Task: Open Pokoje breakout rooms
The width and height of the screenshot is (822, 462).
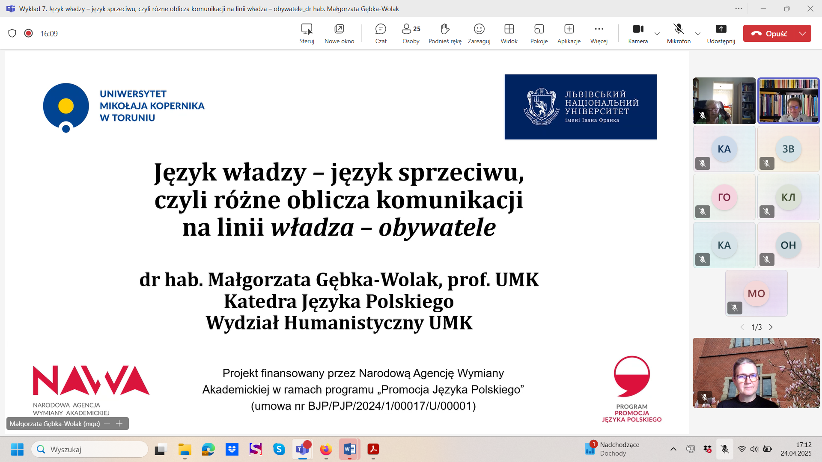Action: coord(539,33)
